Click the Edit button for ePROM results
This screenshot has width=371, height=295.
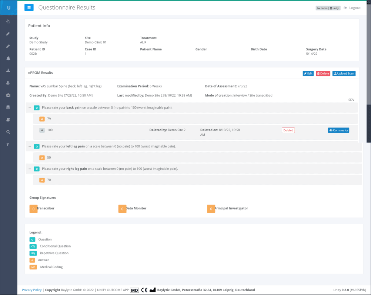pyautogui.click(x=308, y=73)
